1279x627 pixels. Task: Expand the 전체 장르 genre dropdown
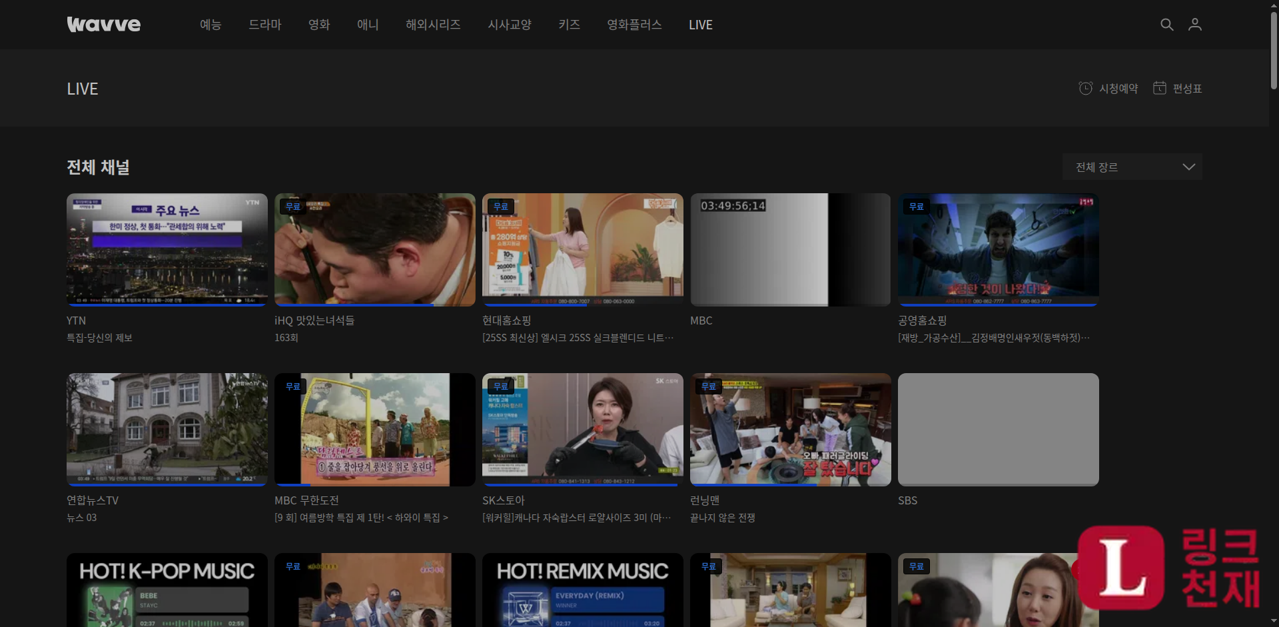[x=1132, y=167]
